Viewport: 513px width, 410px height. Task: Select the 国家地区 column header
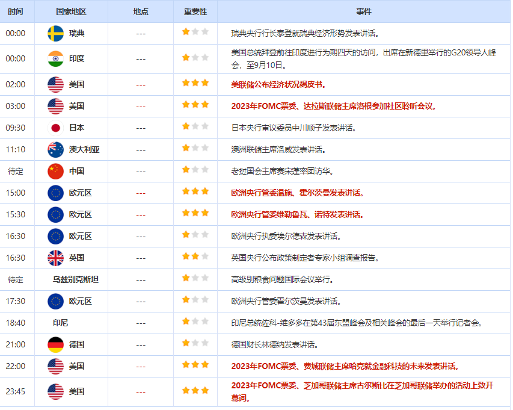[x=71, y=11]
